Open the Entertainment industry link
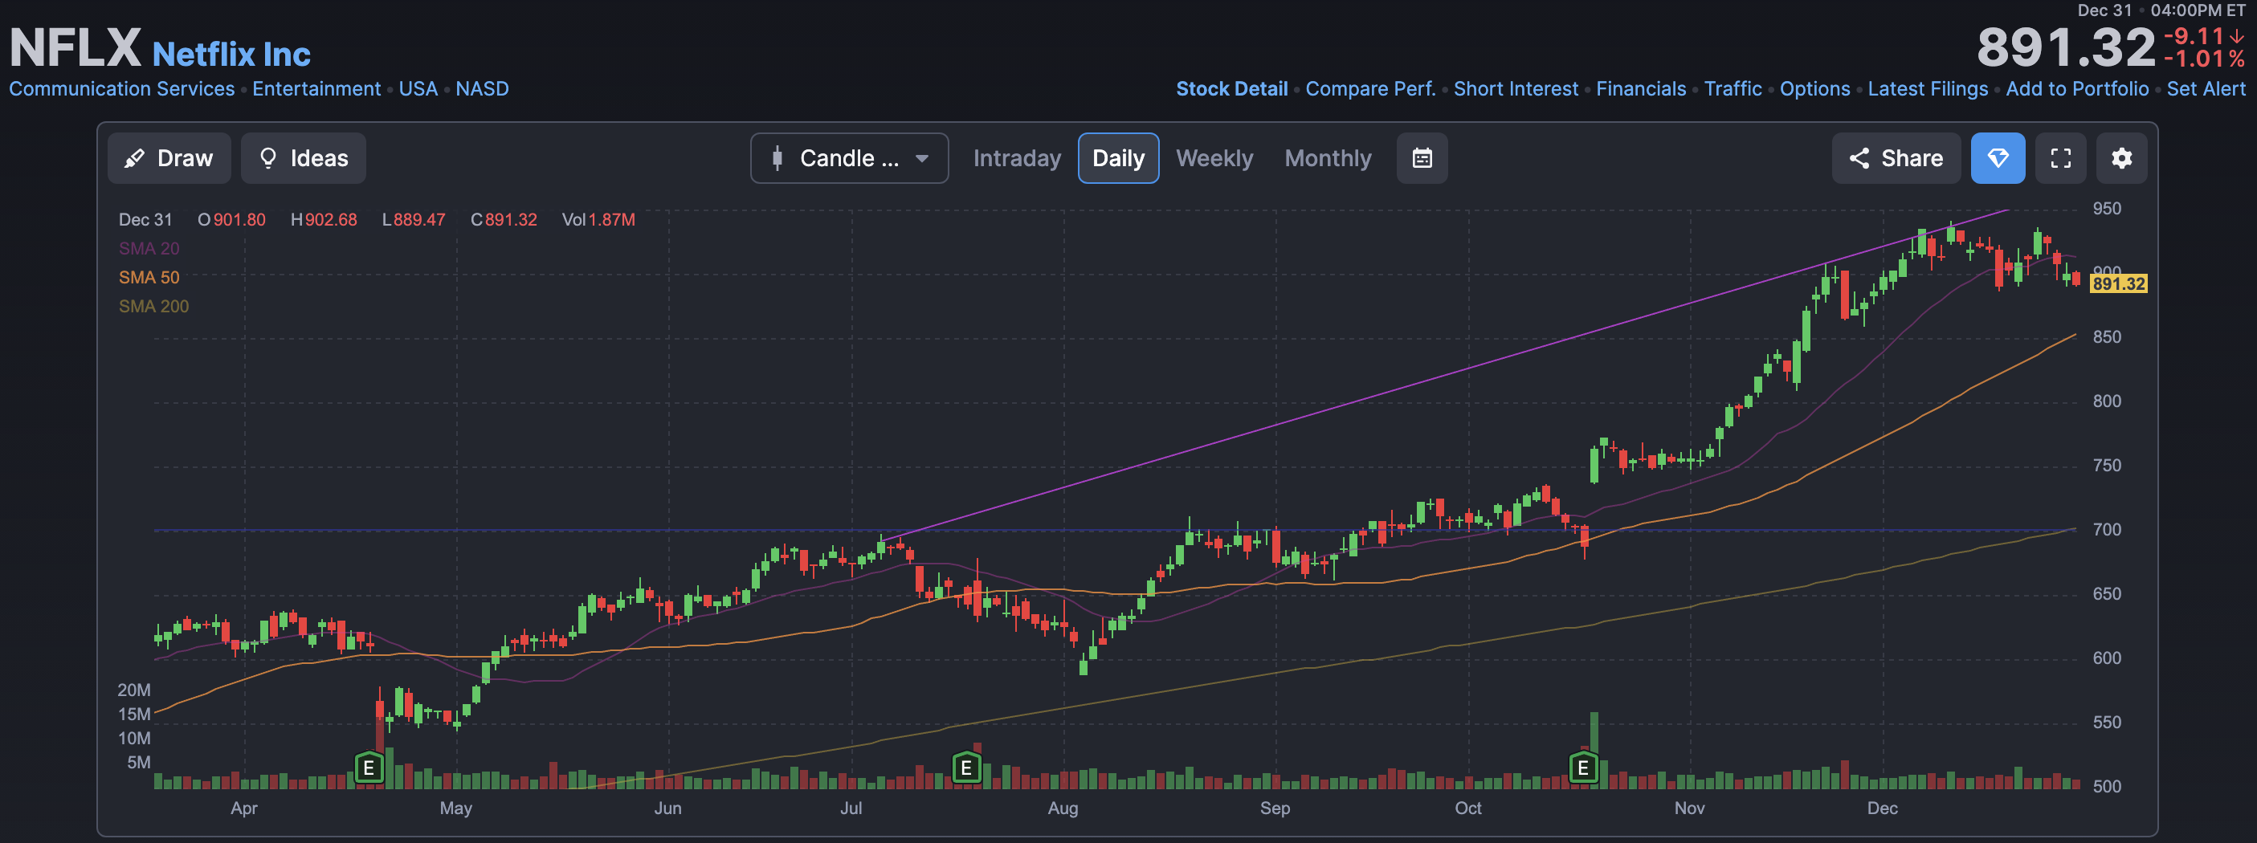This screenshot has height=843, width=2257. coord(316,89)
